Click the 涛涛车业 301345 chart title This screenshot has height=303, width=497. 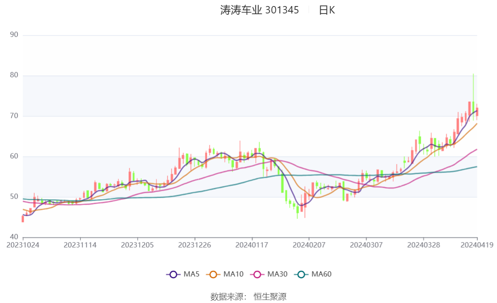tap(260, 10)
